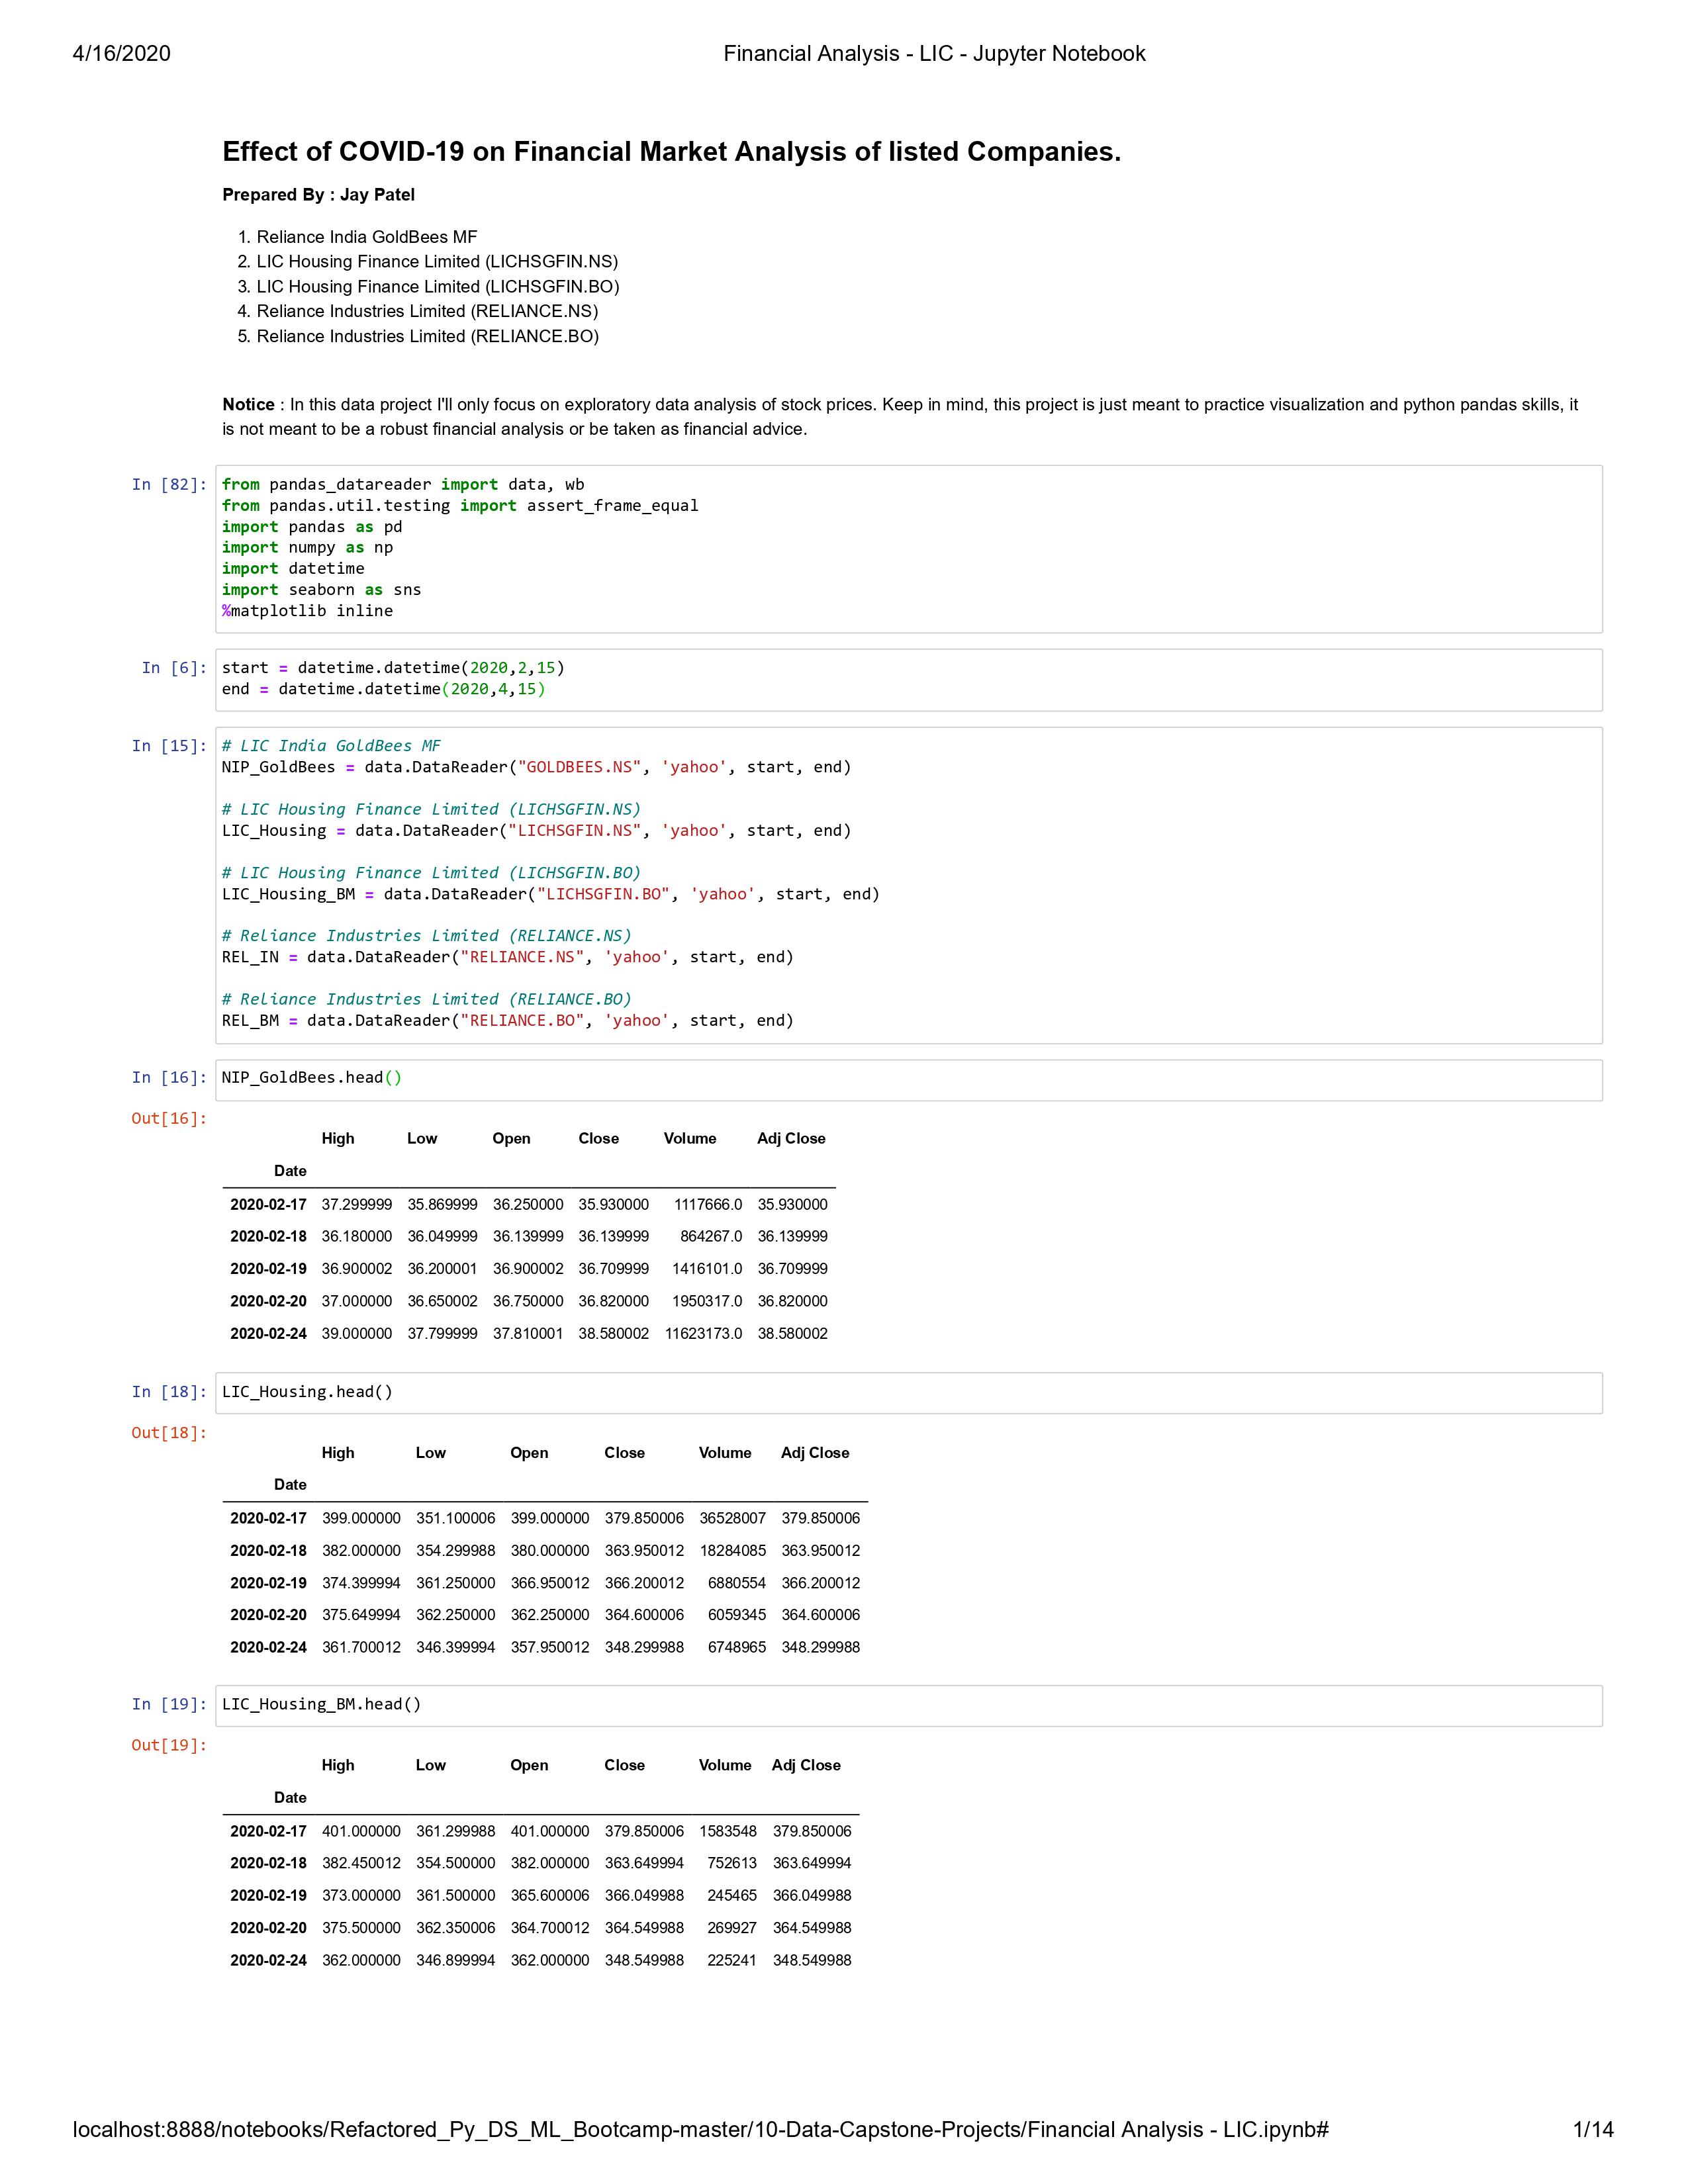Click the start/end datetime code cell

(x=908, y=679)
